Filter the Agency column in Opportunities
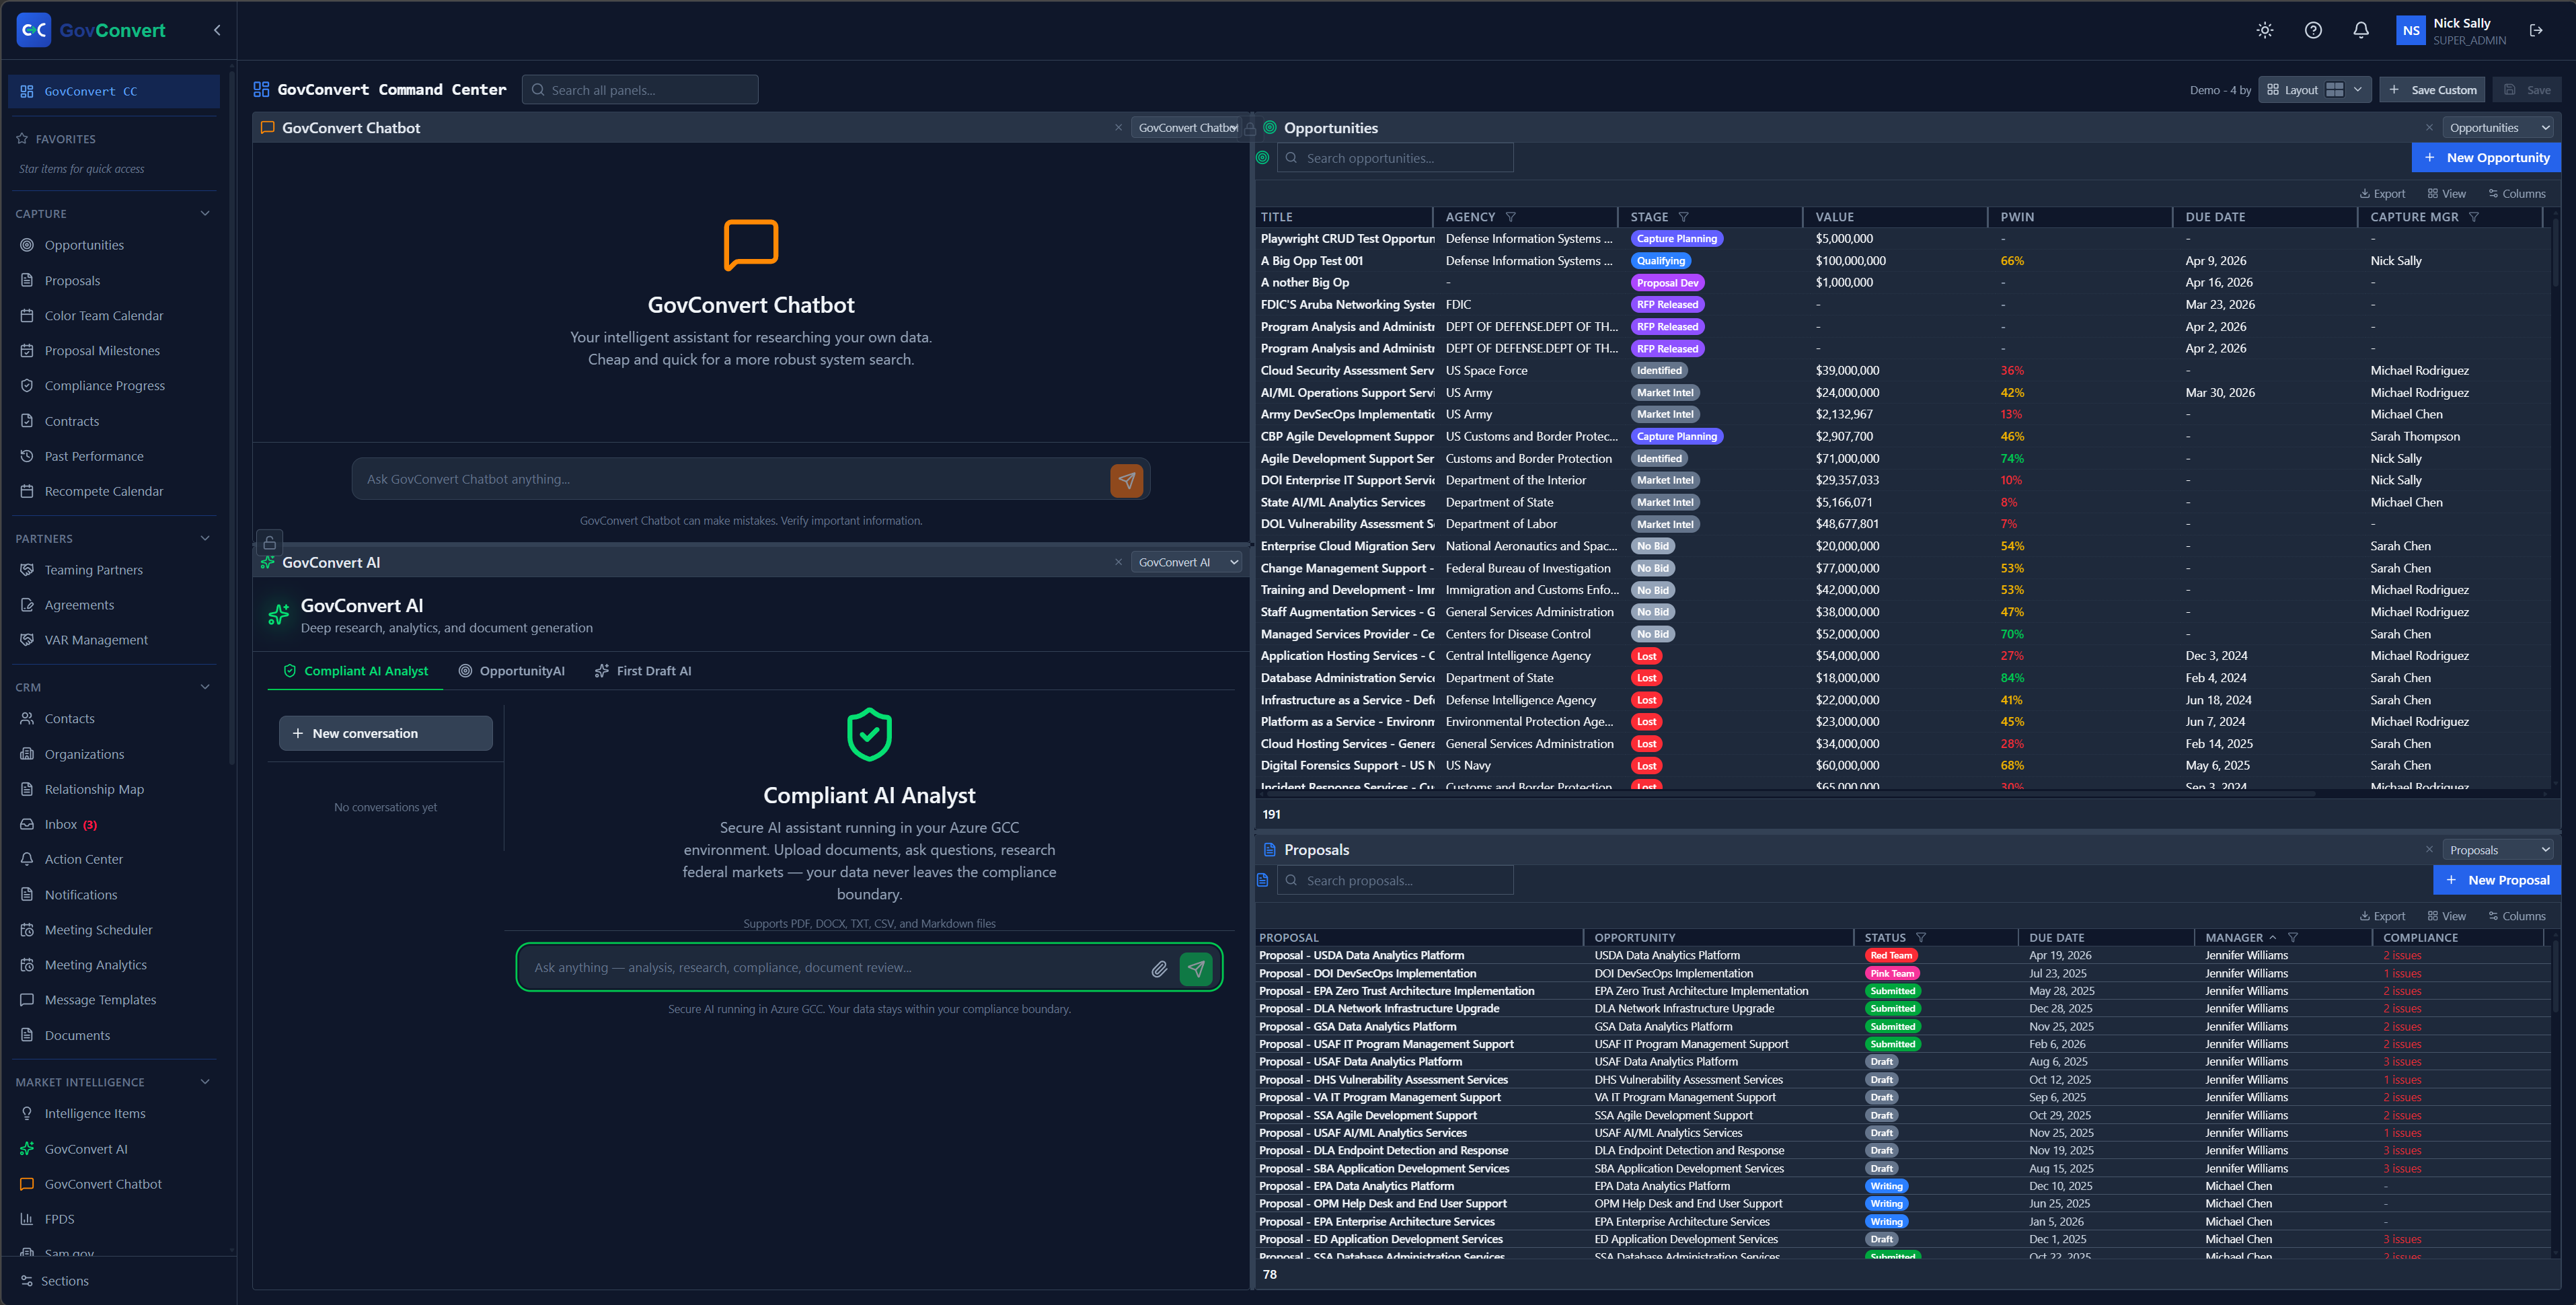This screenshot has height=1305, width=2576. tap(1510, 217)
